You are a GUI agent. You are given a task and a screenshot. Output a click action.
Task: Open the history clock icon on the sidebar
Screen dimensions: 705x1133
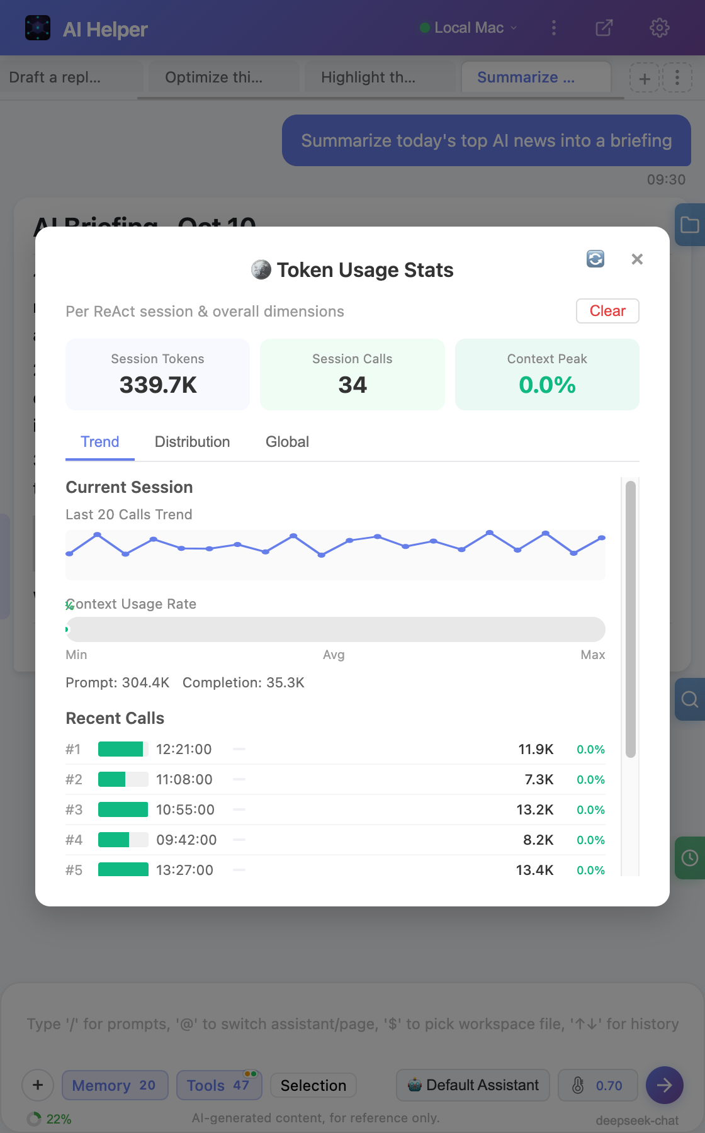tap(690, 858)
